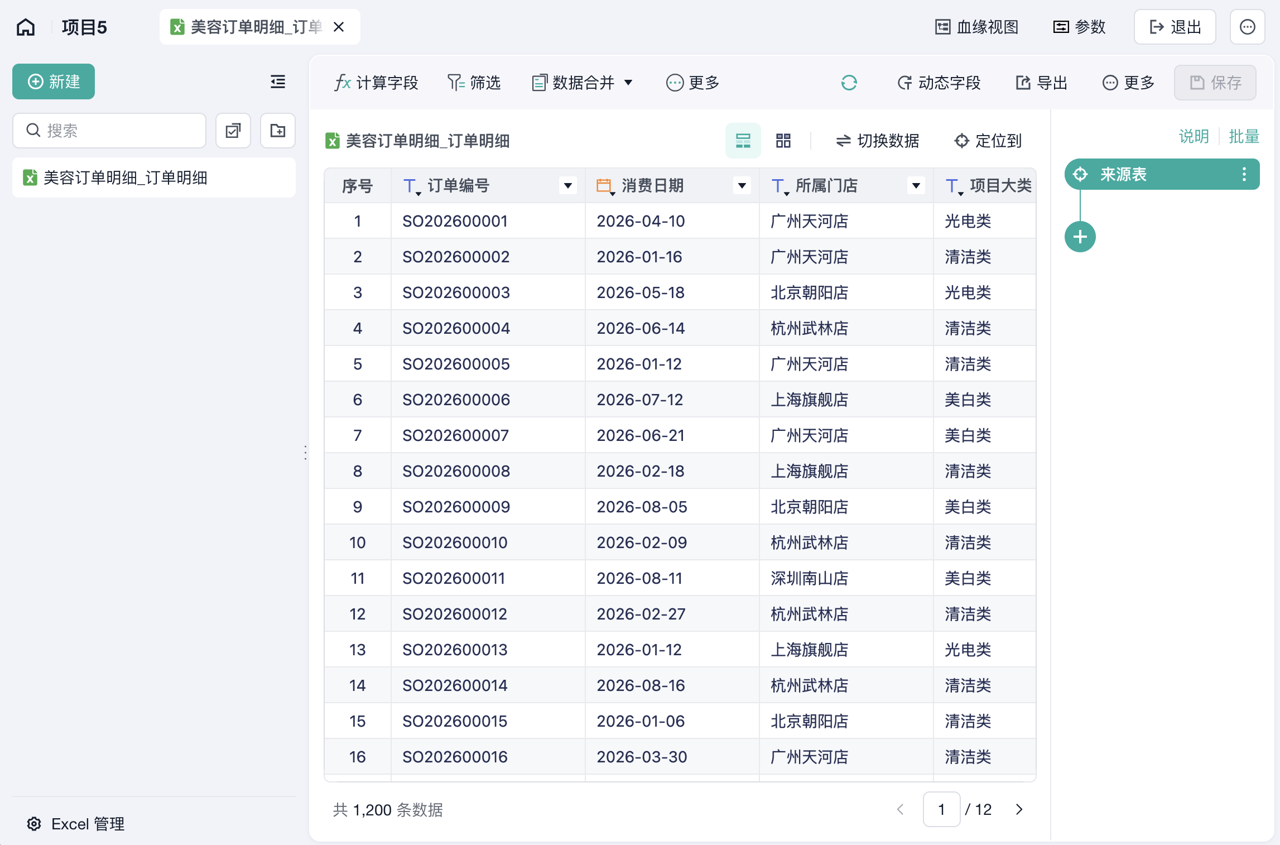Click the 导出 export button
This screenshot has height=845, width=1280.
tap(1041, 83)
